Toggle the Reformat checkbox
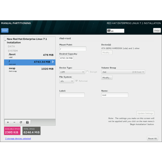The height and width of the screenshot is (162, 162). point(77,81)
